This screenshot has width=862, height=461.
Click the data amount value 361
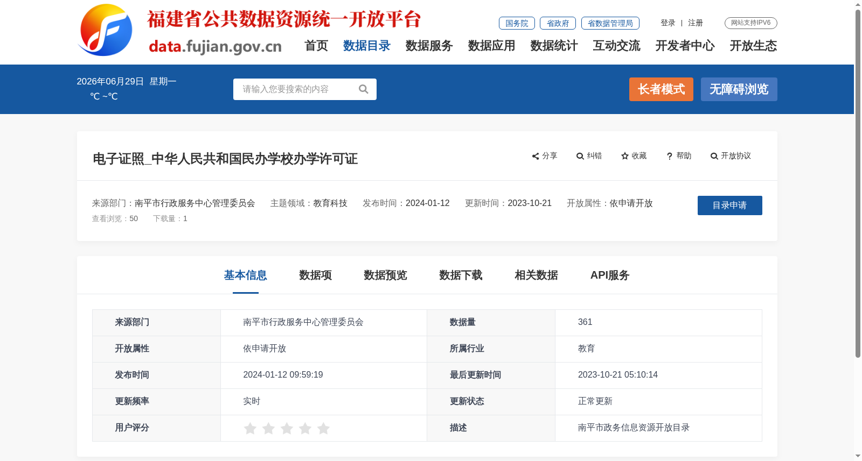pos(585,322)
